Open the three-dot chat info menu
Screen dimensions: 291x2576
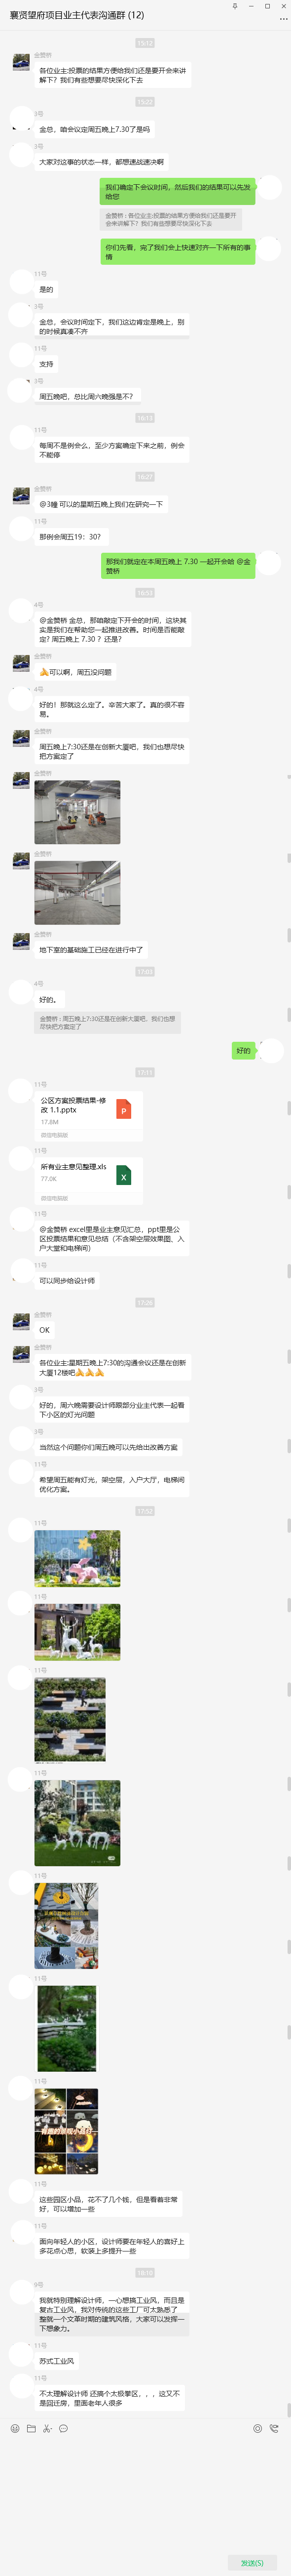coord(283,18)
